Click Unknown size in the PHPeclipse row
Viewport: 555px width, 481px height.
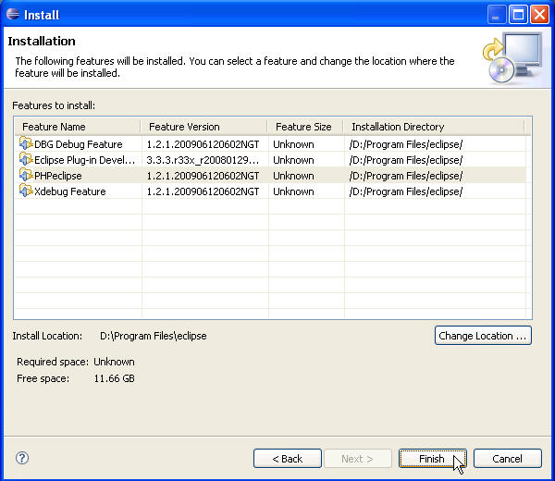[293, 176]
